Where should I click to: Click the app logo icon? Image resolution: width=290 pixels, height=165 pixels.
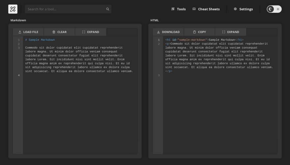(13, 9)
